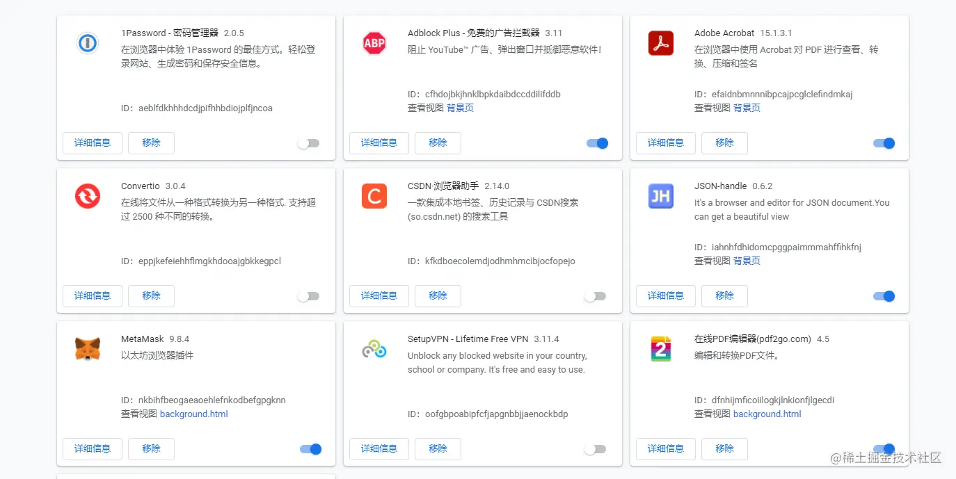The width and height of the screenshot is (956, 479).
Task: Toggle the pdf2go PDF editor switch
Action: (x=884, y=449)
